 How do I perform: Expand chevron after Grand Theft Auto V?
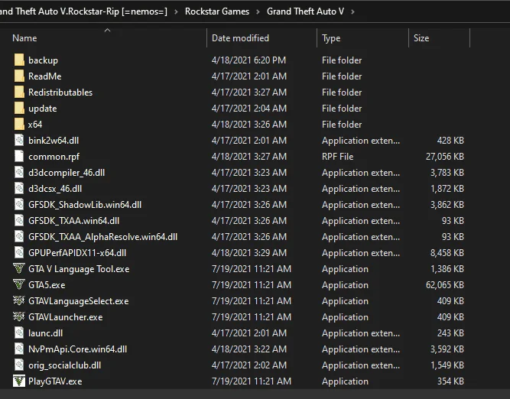(x=352, y=11)
